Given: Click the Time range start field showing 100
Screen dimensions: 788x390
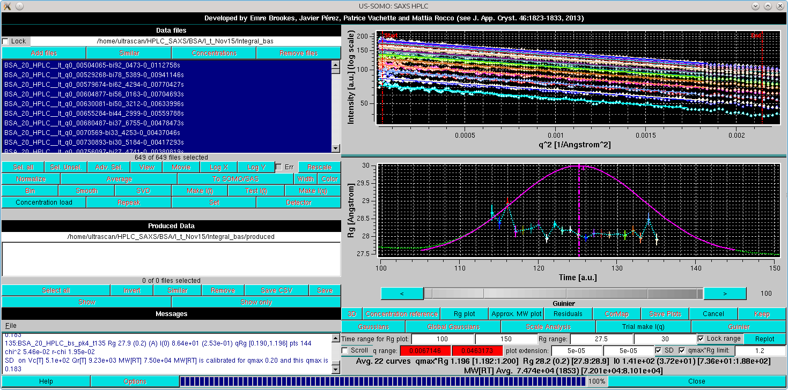Looking at the screenshot, I should coord(443,339).
